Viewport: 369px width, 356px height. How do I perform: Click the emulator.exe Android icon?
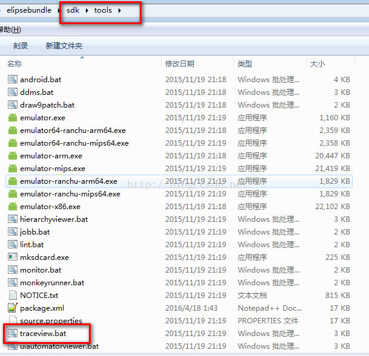[13, 118]
